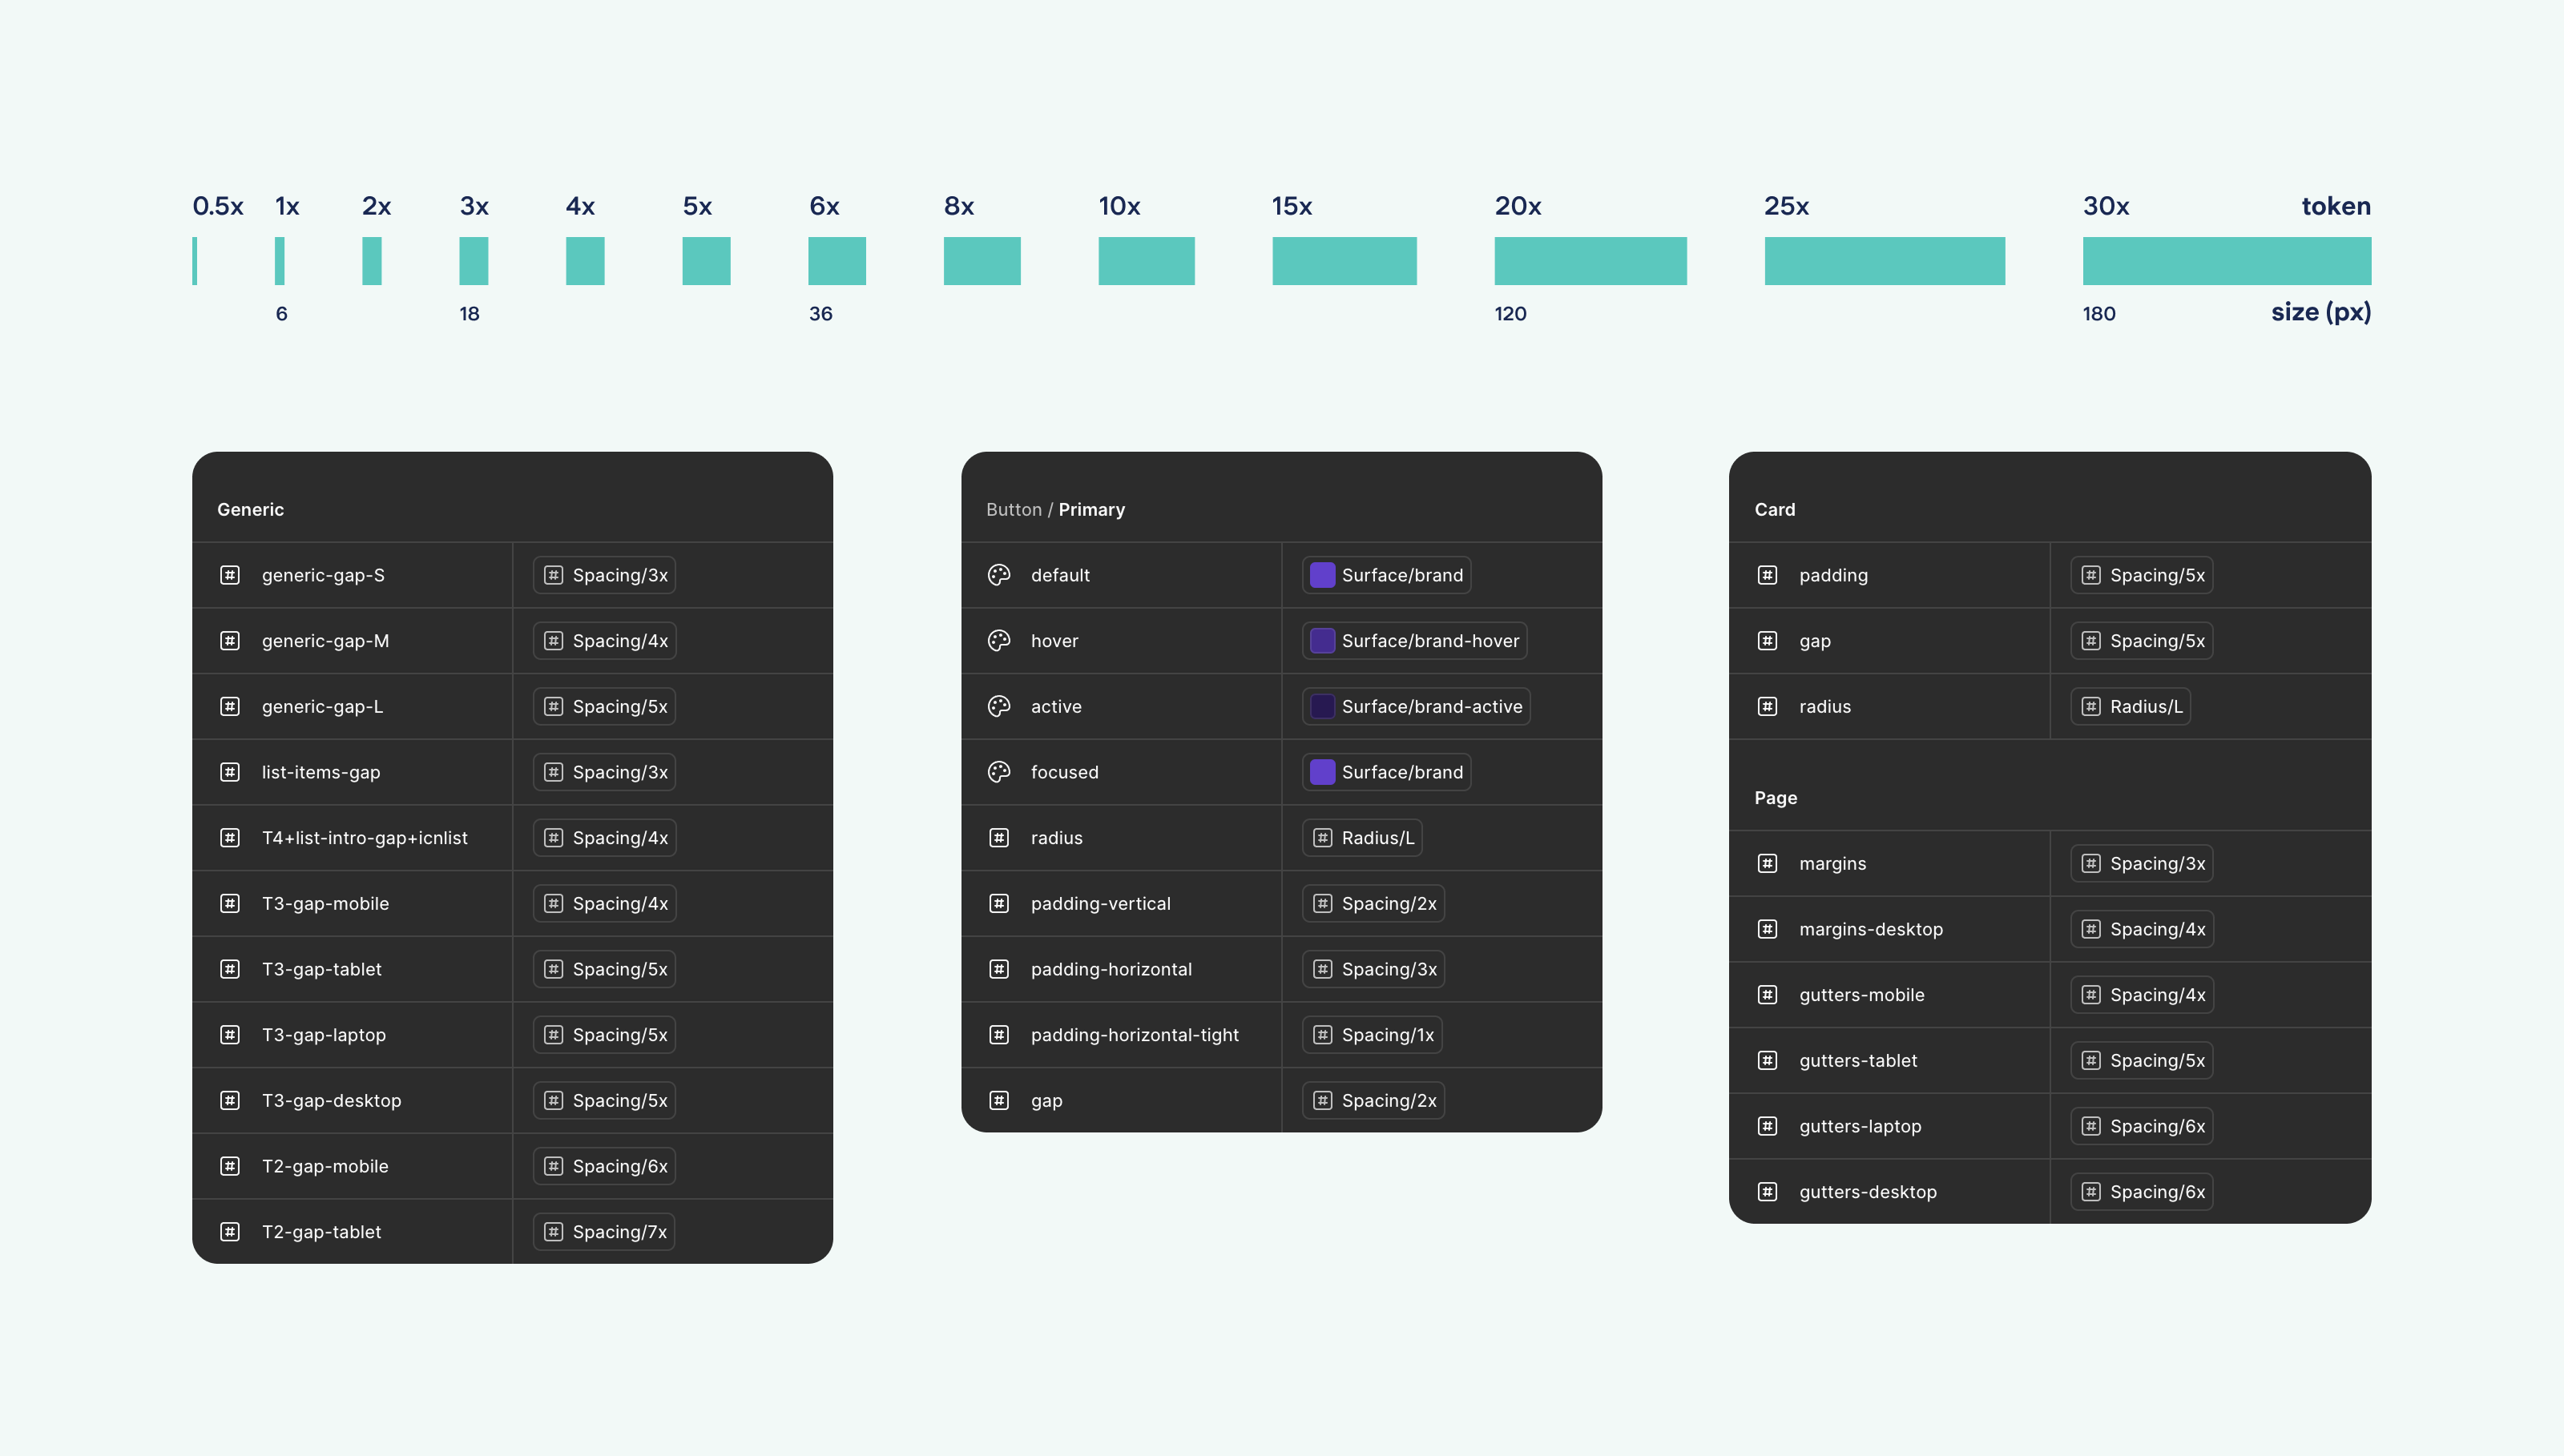The width and height of the screenshot is (2564, 1456).
Task: Click the number icon beside padding-vertical
Action: [x=998, y=904]
